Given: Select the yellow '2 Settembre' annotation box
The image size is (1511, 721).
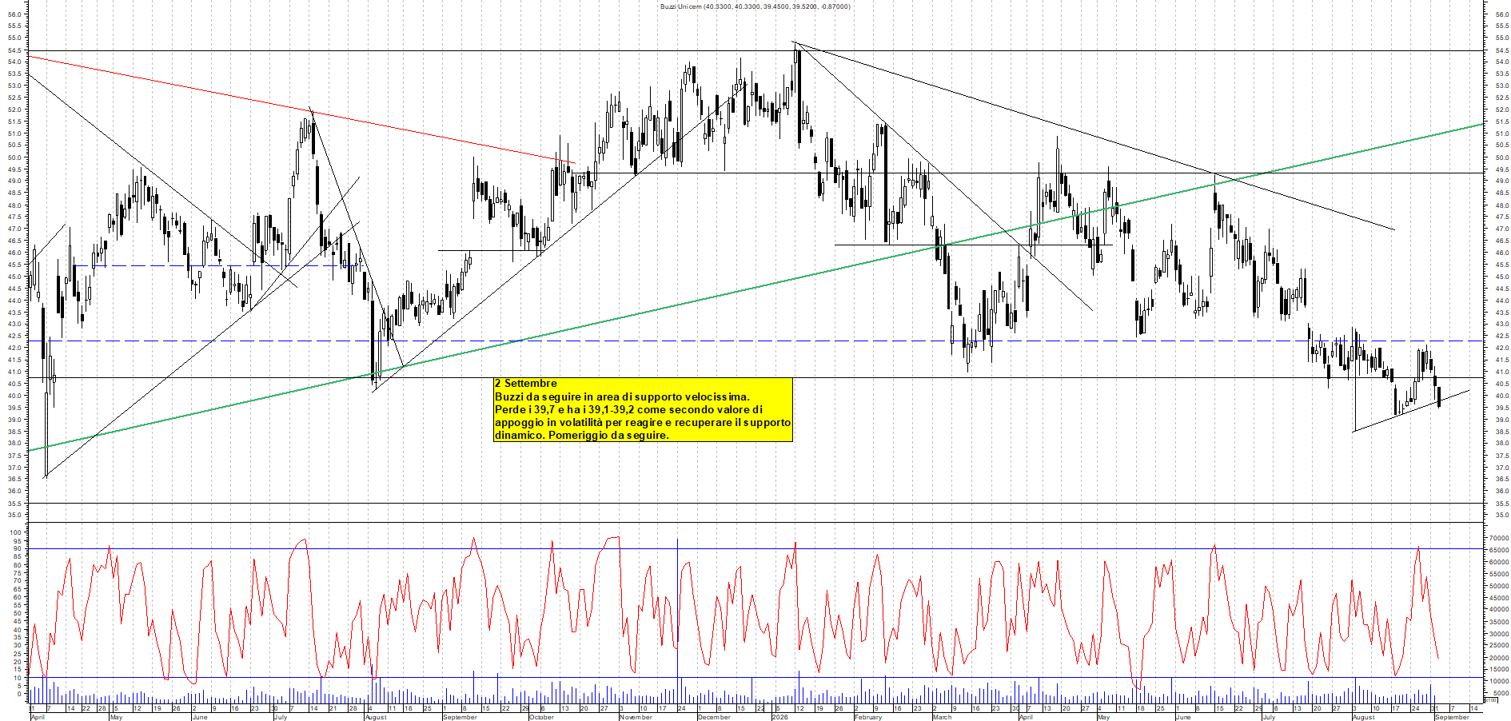Looking at the screenshot, I should tap(643, 409).
